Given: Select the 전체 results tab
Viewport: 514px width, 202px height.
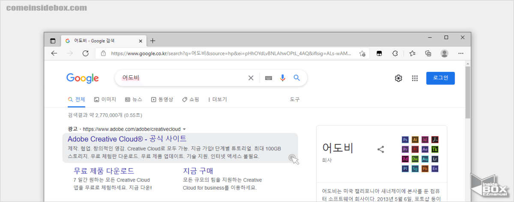Looking at the screenshot, I should (x=77, y=99).
